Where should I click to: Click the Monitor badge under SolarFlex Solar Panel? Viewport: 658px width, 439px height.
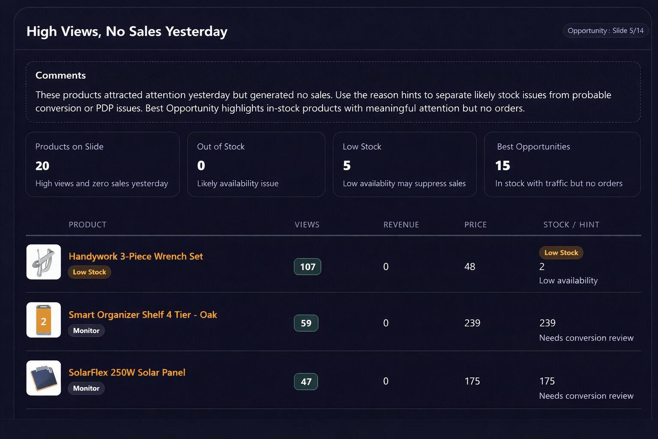click(86, 388)
